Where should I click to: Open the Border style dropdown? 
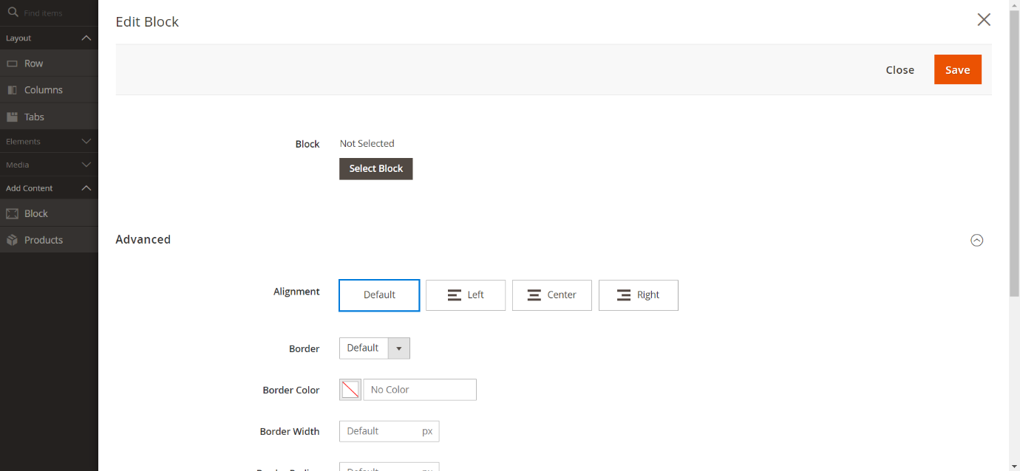pyautogui.click(x=375, y=348)
